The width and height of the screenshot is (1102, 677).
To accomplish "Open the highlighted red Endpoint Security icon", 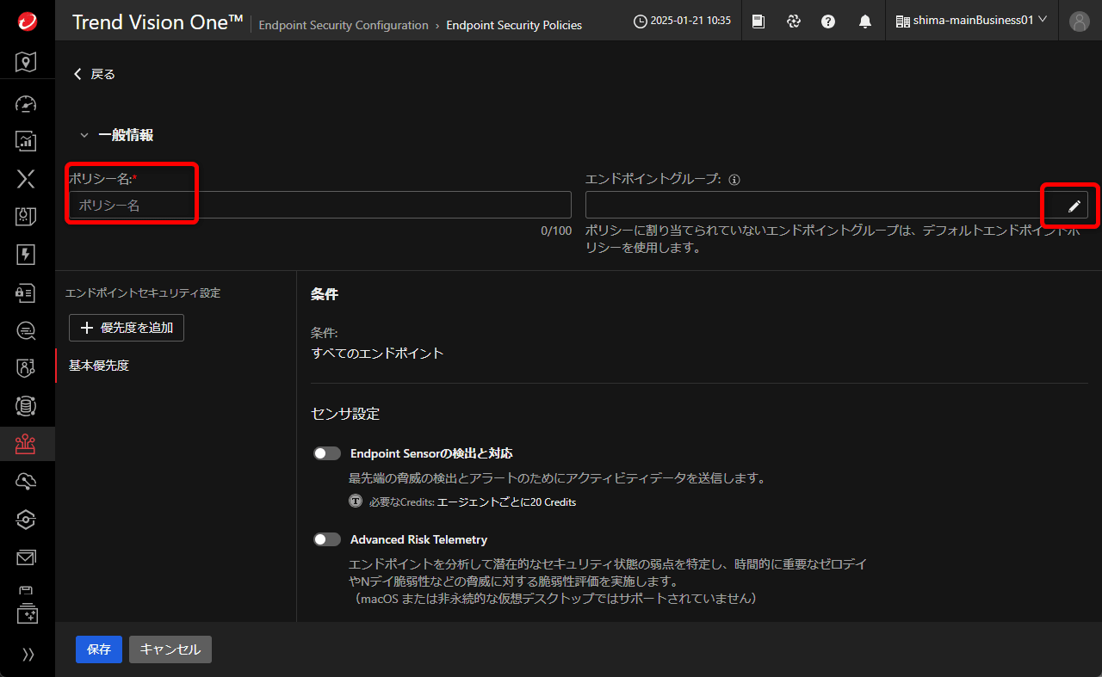I will point(27,444).
